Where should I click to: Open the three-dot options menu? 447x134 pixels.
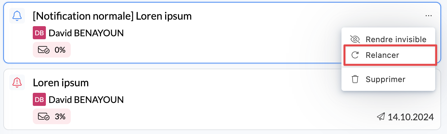click(428, 16)
